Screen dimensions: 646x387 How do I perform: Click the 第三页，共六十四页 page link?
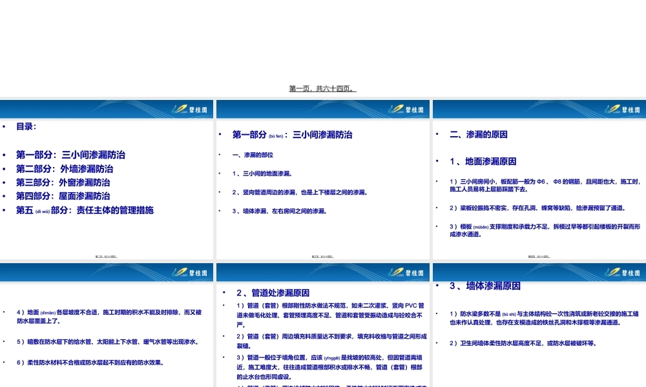[322, 255]
